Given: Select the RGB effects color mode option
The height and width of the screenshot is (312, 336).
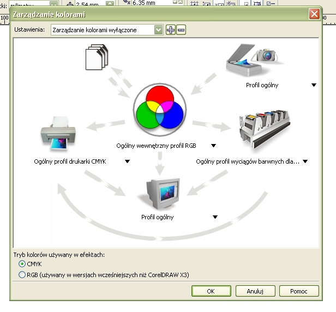Looking at the screenshot, I should click(22, 274).
